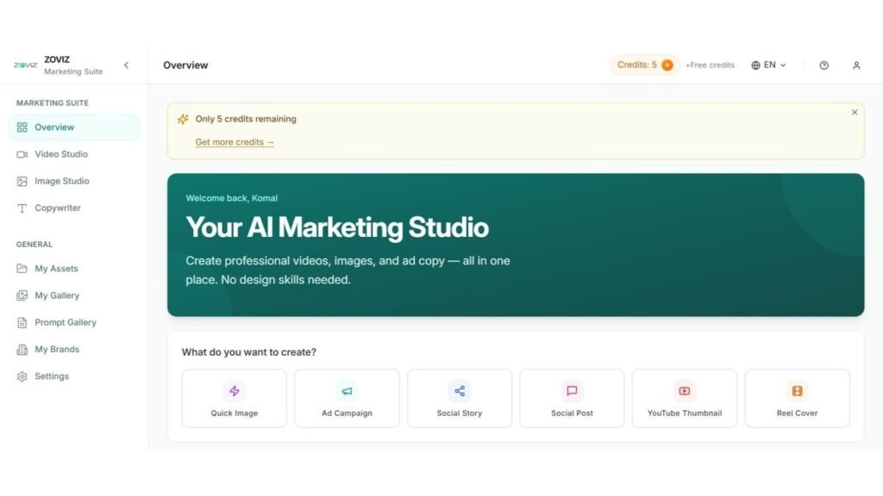Dismiss the credits remaining banner
Image resolution: width=883 pixels, height=496 pixels.
[855, 113]
